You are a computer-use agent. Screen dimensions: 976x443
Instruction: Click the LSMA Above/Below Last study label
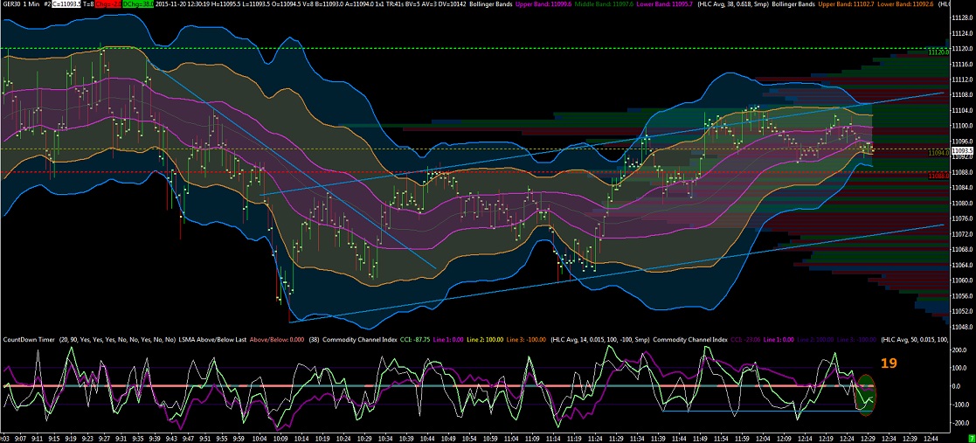click(212, 341)
